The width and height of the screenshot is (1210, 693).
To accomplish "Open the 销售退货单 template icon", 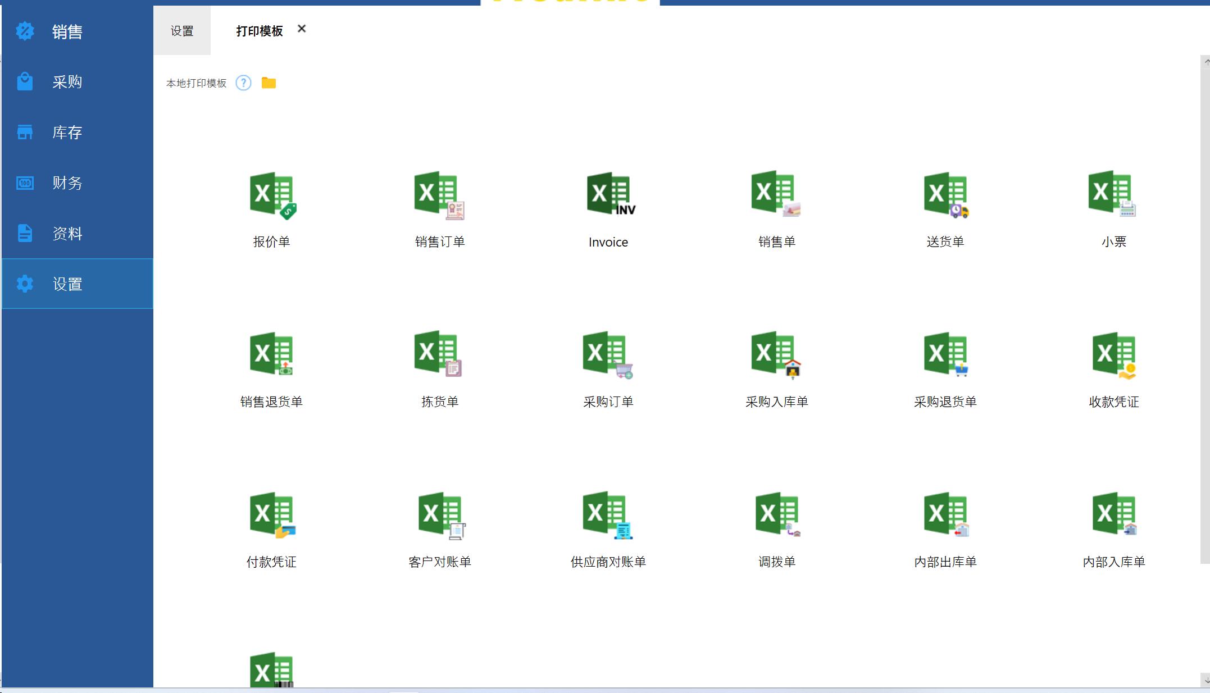I will pos(271,354).
